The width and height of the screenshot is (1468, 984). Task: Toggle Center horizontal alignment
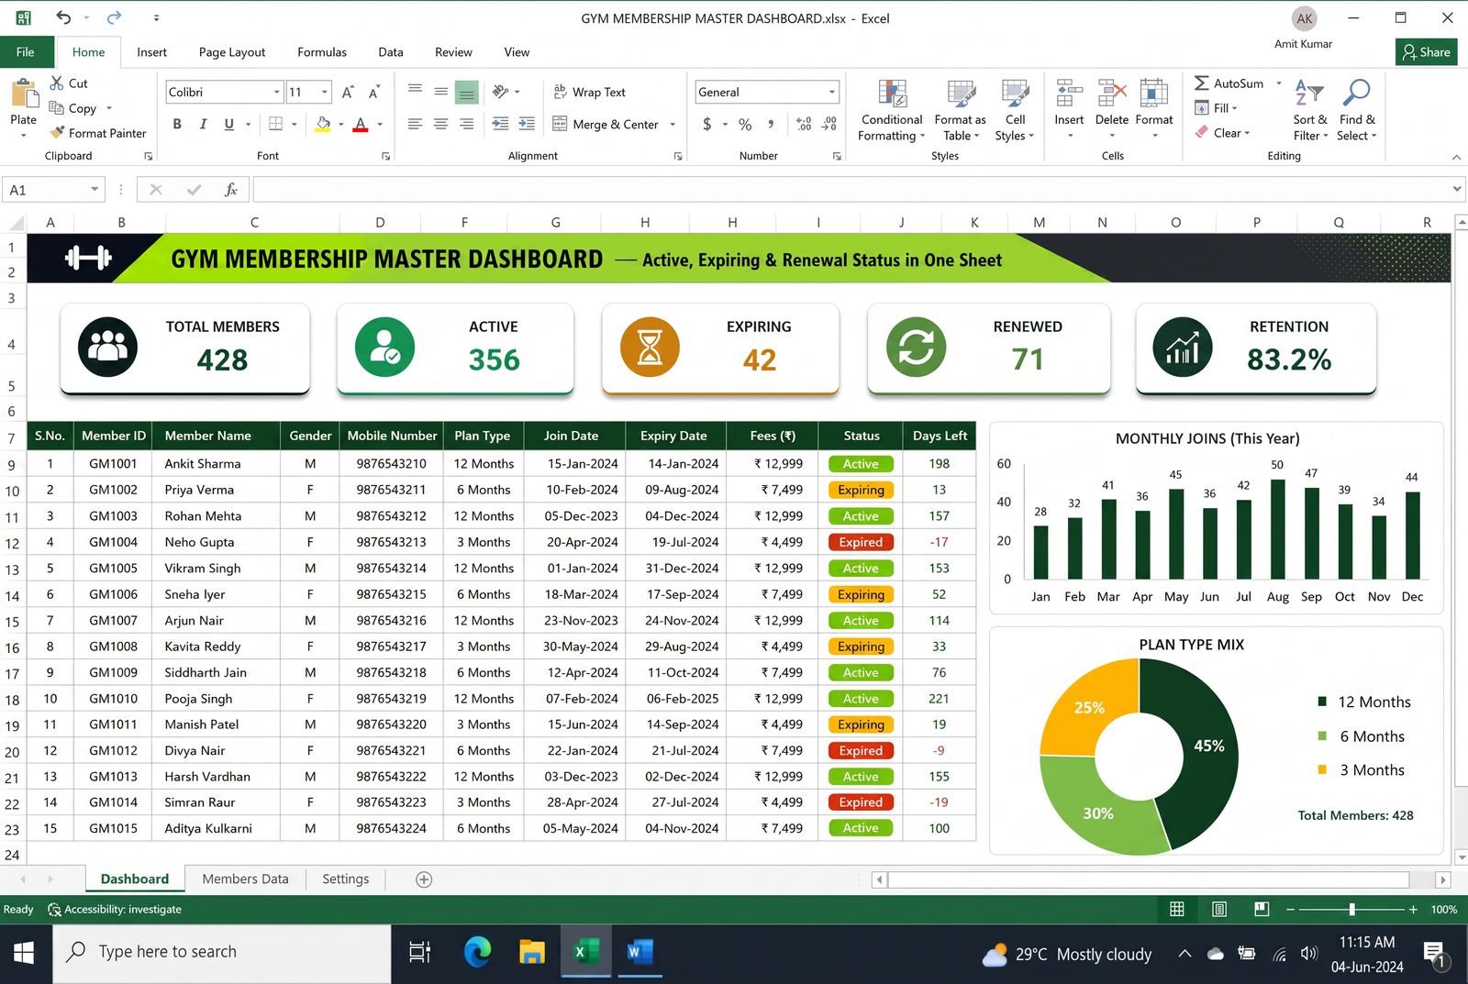click(x=441, y=124)
